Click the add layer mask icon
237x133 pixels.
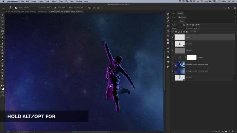pyautogui.click(x=220, y=132)
